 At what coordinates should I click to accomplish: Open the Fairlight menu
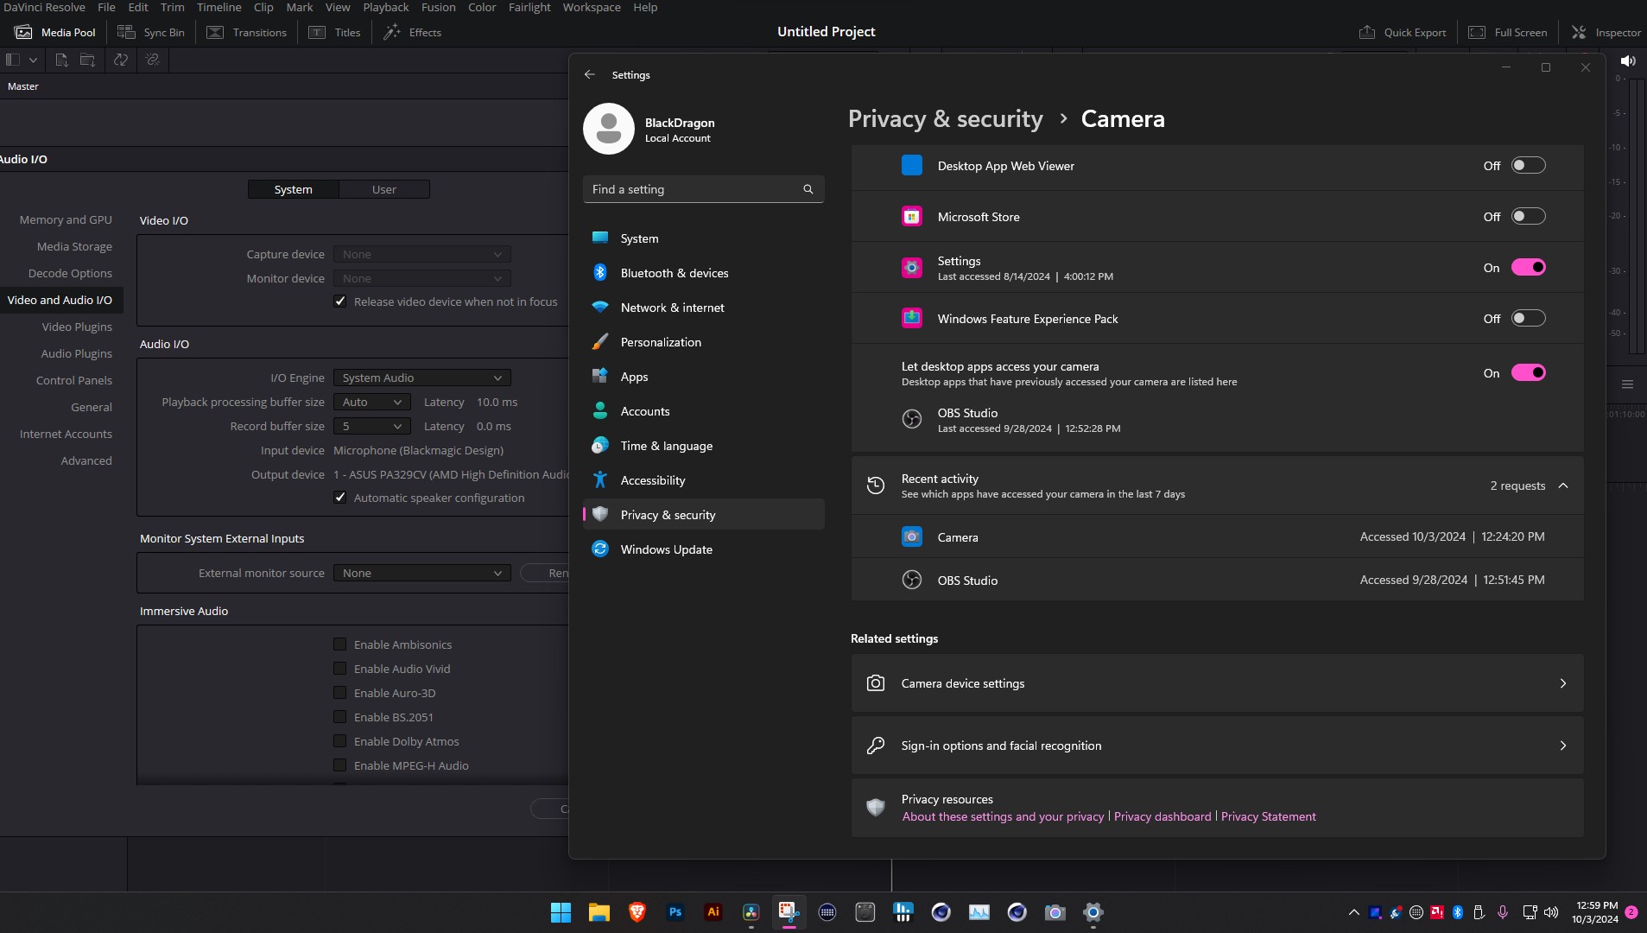(529, 7)
